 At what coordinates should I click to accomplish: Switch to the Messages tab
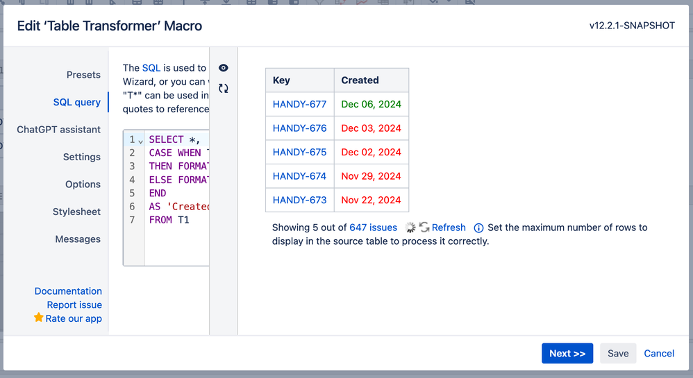(x=78, y=239)
